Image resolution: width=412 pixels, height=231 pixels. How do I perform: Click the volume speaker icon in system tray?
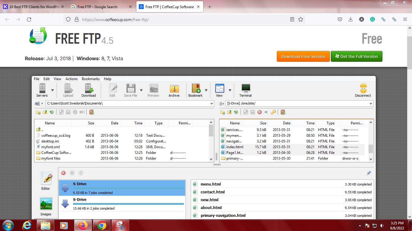382,225
